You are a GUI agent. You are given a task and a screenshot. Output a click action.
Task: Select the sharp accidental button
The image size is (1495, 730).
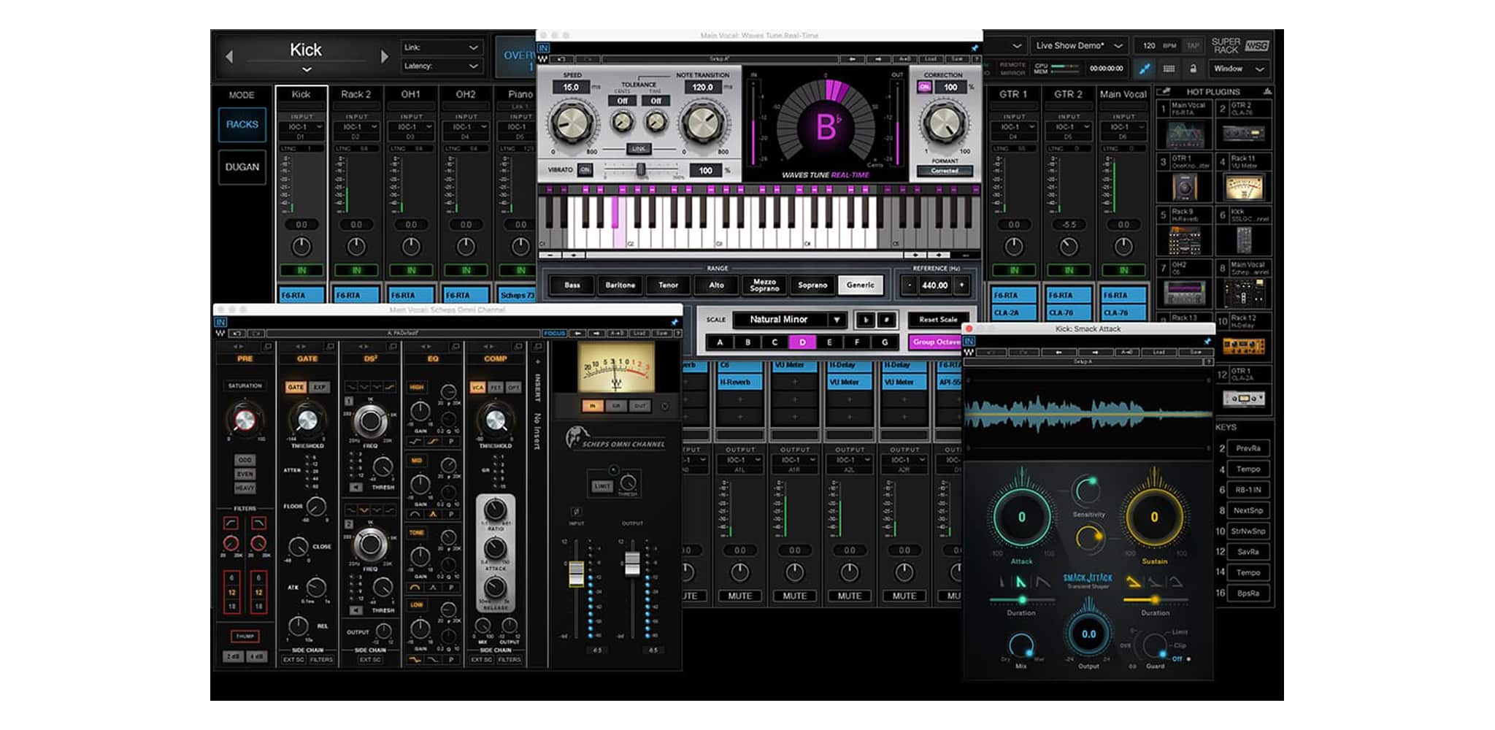[886, 320]
